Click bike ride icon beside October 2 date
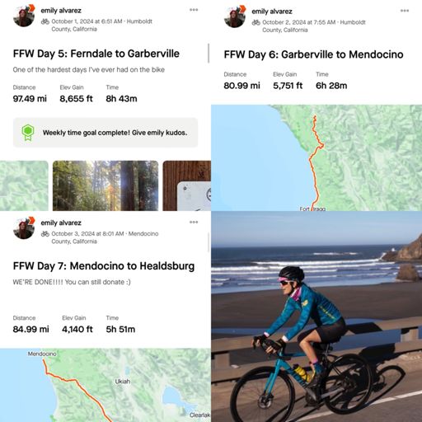Screen dimensions: 422x422 [x=256, y=22]
